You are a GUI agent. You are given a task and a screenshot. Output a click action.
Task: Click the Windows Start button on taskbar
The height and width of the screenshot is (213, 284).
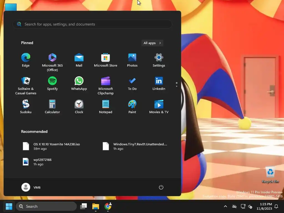pos(9,206)
